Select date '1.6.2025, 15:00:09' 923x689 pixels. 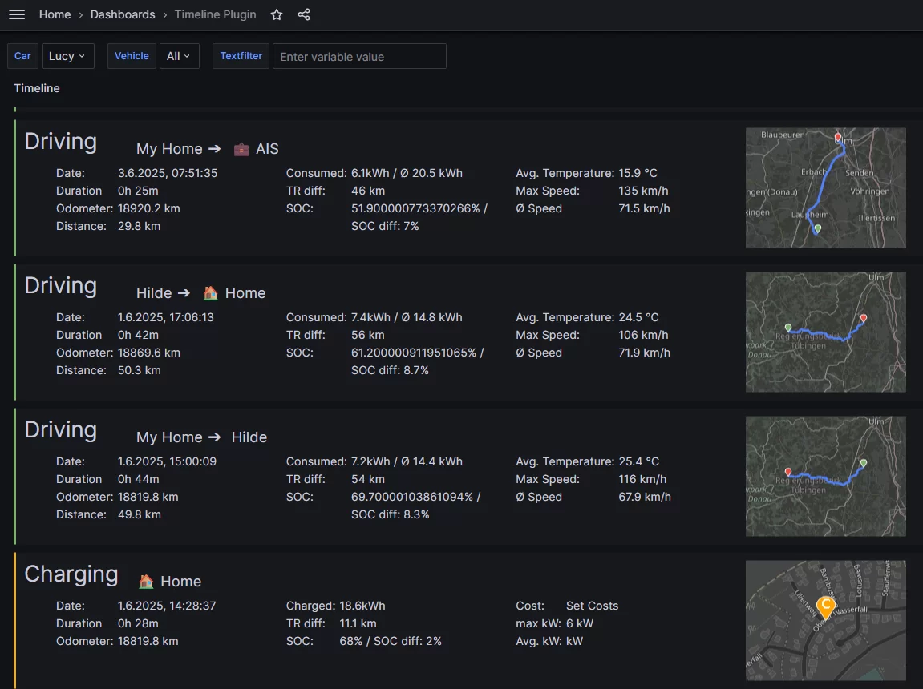167,461
